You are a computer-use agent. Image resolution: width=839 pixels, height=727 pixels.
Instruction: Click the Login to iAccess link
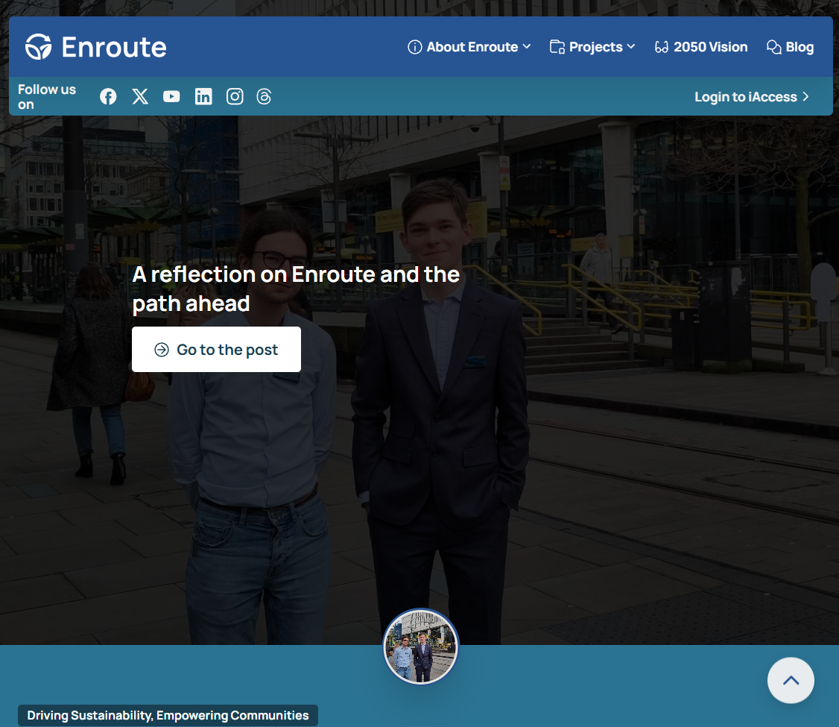745,97
